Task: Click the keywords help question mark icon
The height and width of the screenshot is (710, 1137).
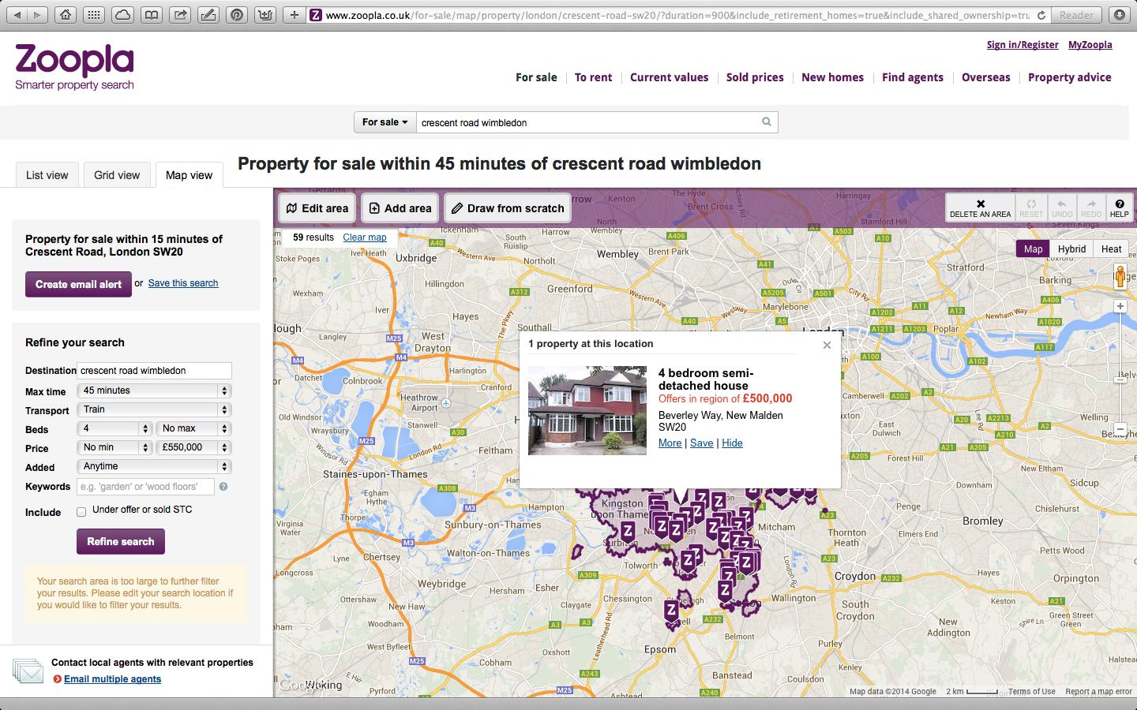Action: pos(223,487)
